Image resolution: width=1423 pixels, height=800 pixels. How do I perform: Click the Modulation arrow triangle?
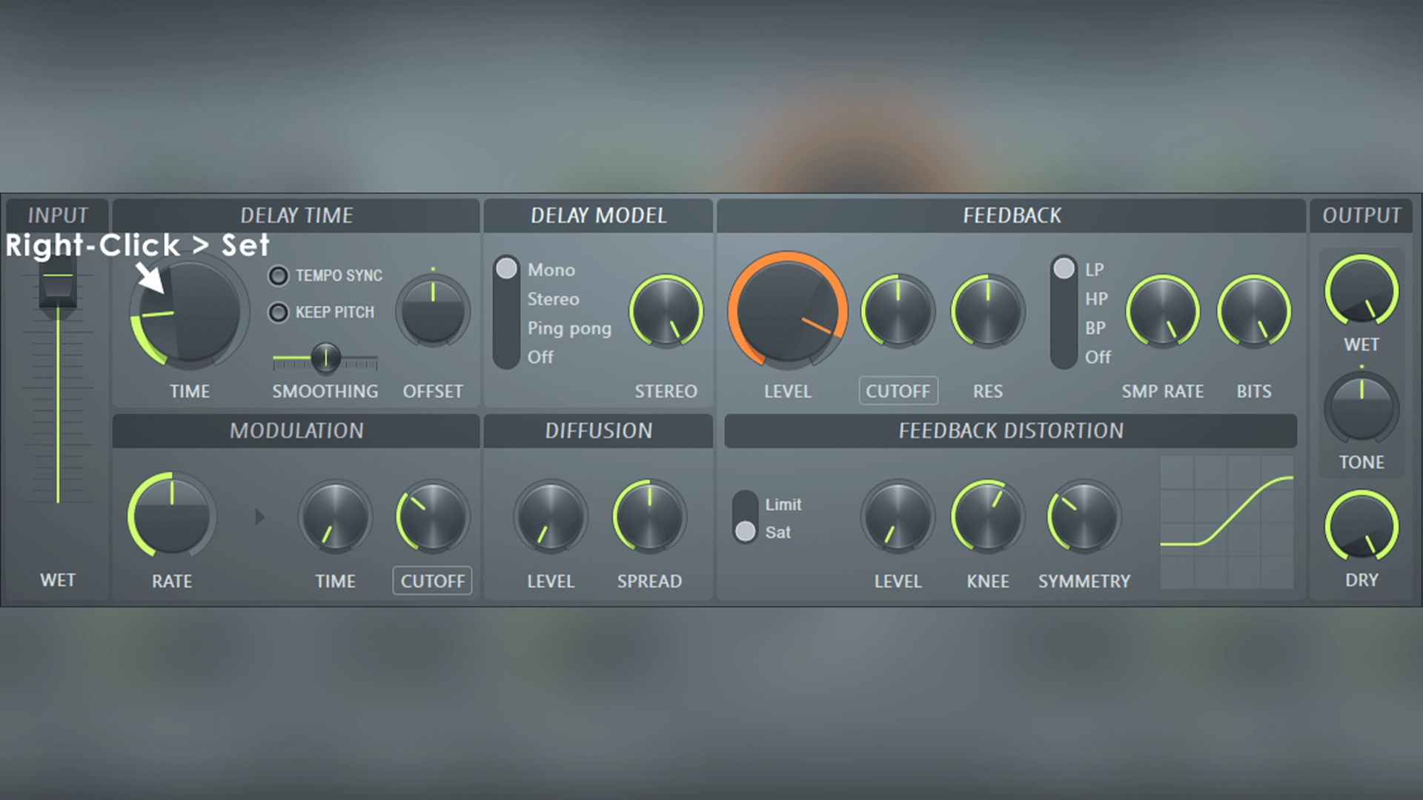click(x=259, y=516)
